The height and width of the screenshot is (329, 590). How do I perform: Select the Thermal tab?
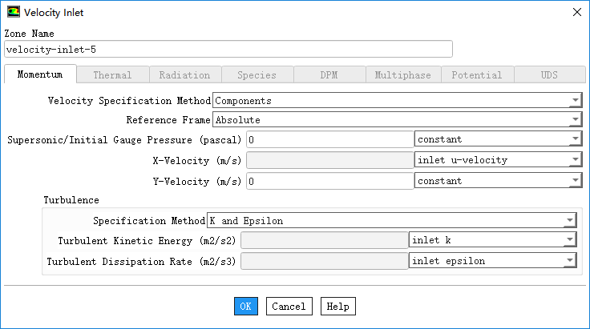112,75
